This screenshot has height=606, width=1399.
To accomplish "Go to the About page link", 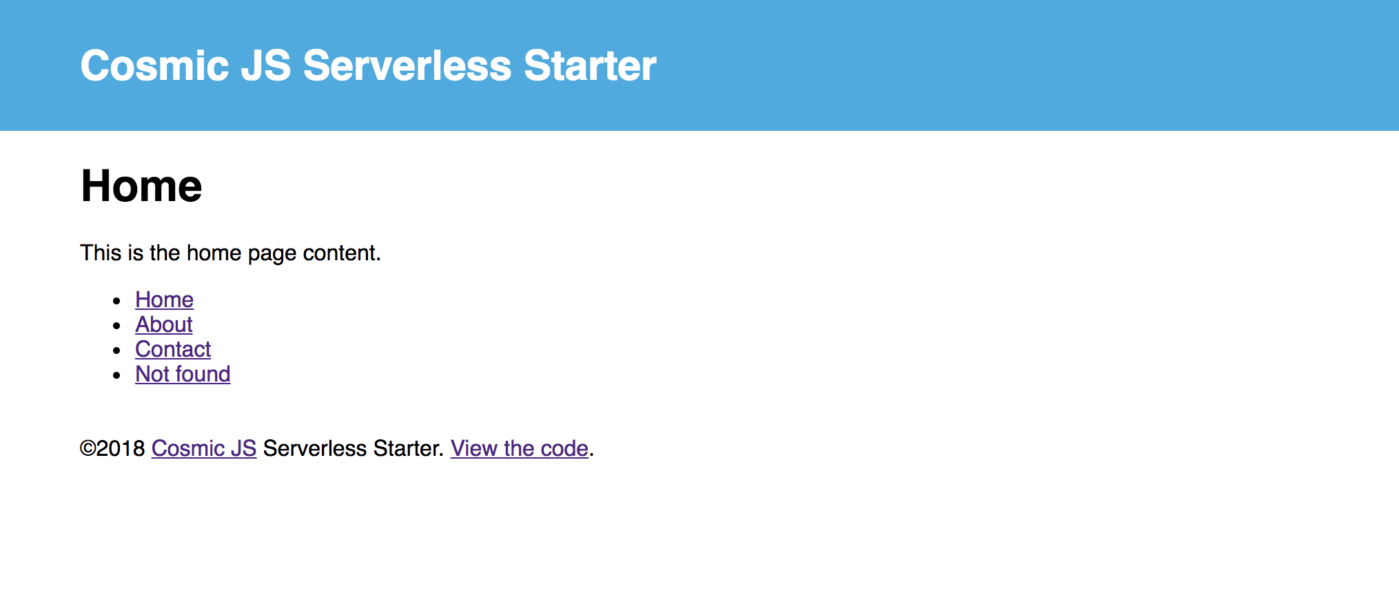I will pyautogui.click(x=163, y=324).
